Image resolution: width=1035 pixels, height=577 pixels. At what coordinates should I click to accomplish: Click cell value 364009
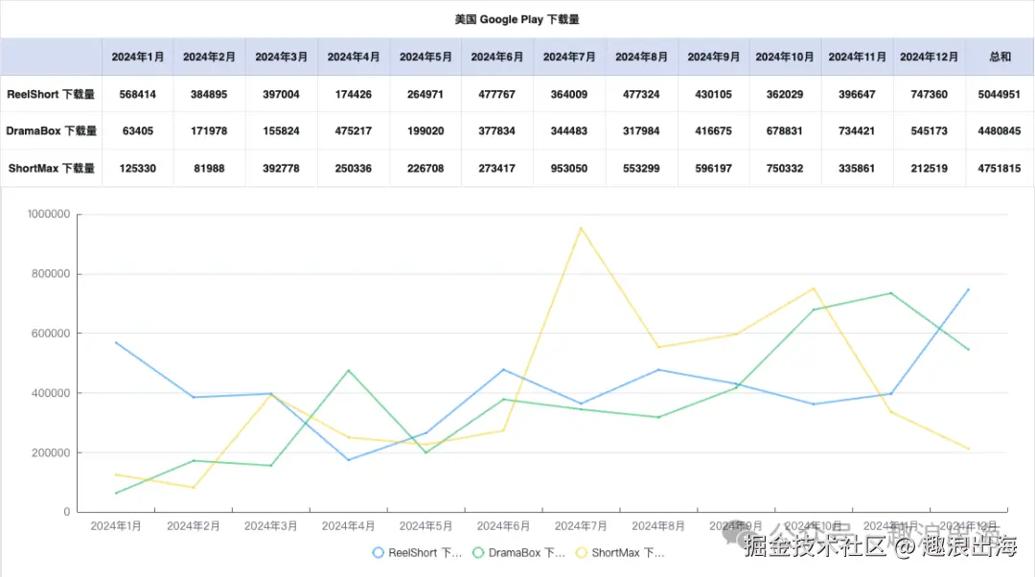point(569,94)
